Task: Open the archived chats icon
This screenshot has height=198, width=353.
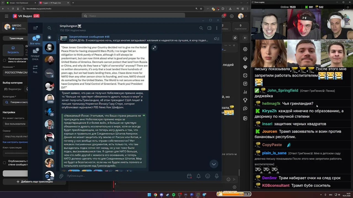Action: click(49, 37)
